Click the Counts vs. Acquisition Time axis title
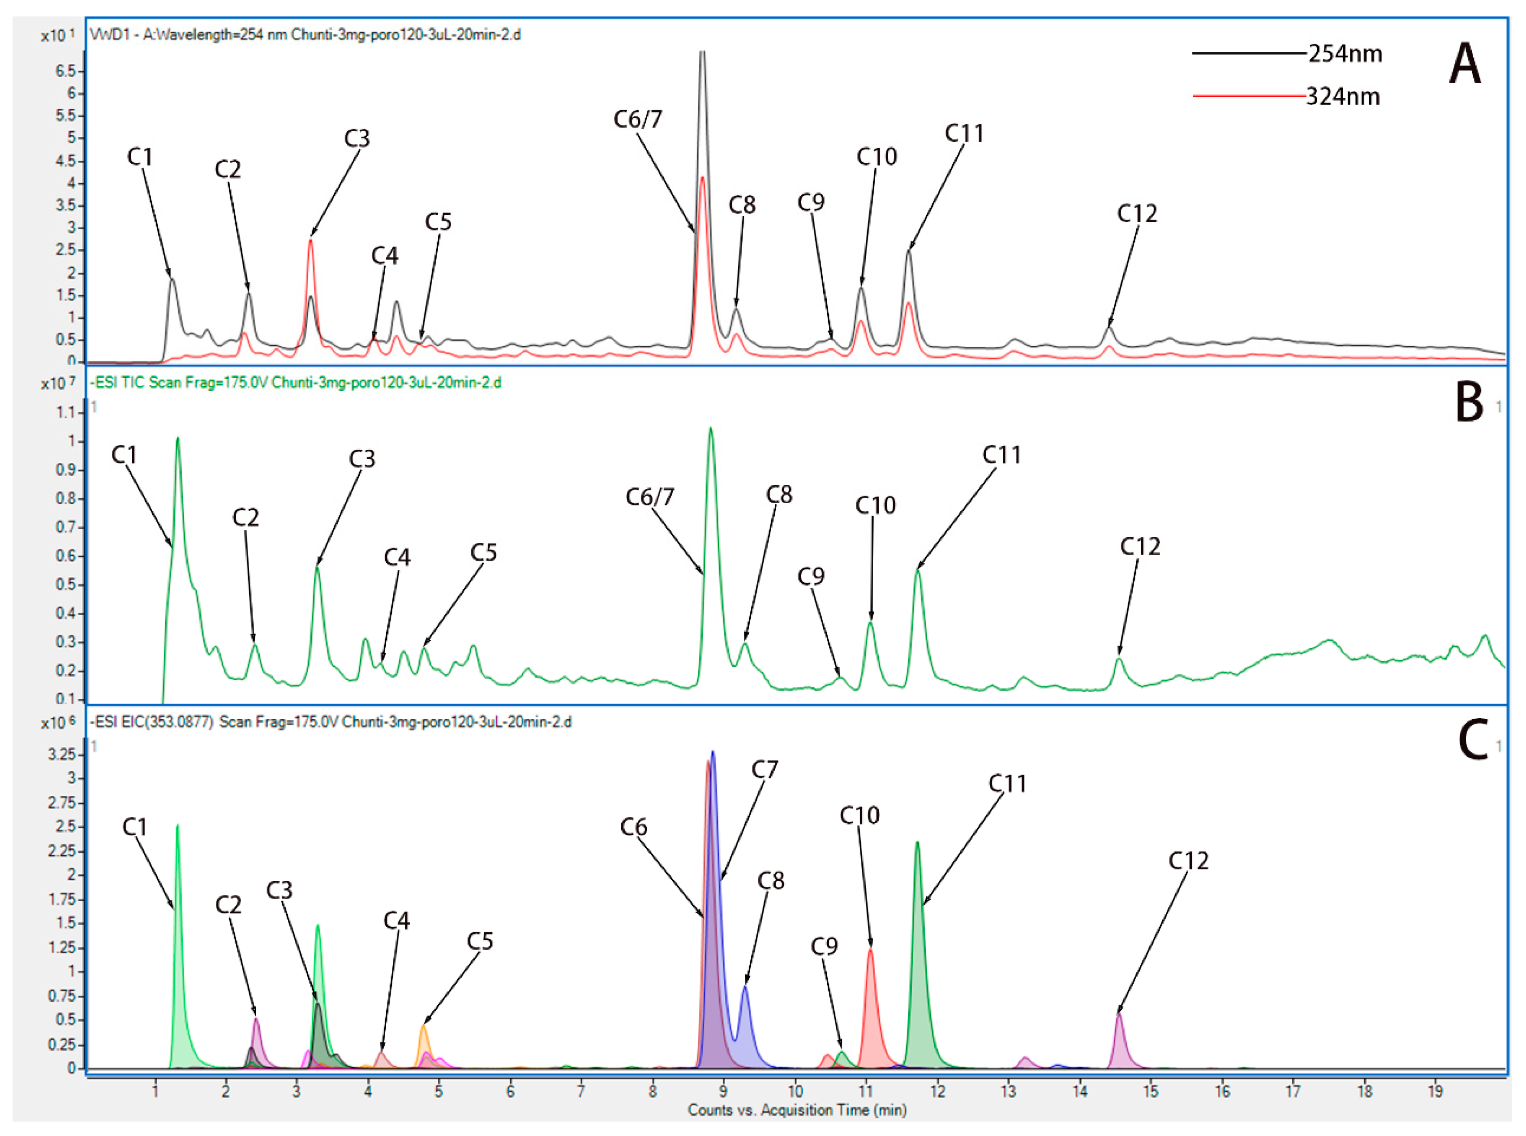This screenshot has height=1136, width=1526. pos(797,1110)
